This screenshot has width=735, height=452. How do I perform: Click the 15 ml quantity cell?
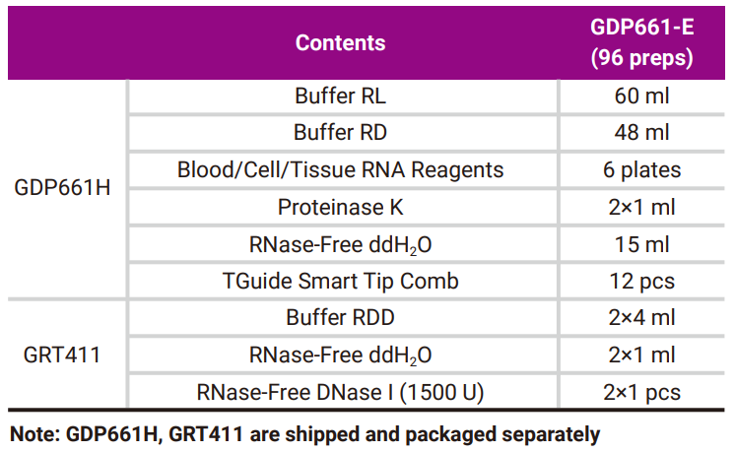[641, 244]
